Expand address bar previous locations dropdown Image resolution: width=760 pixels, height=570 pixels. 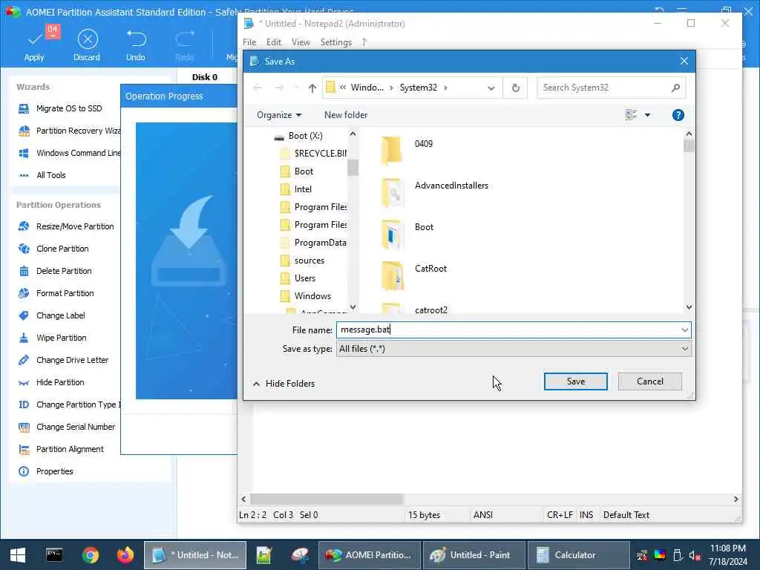click(491, 88)
